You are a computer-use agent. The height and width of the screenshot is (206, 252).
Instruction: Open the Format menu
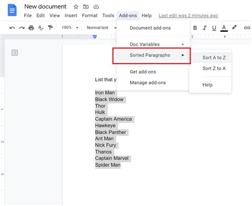(90, 15)
